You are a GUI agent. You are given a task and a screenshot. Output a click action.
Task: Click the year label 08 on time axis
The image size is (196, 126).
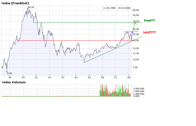pos(129,77)
